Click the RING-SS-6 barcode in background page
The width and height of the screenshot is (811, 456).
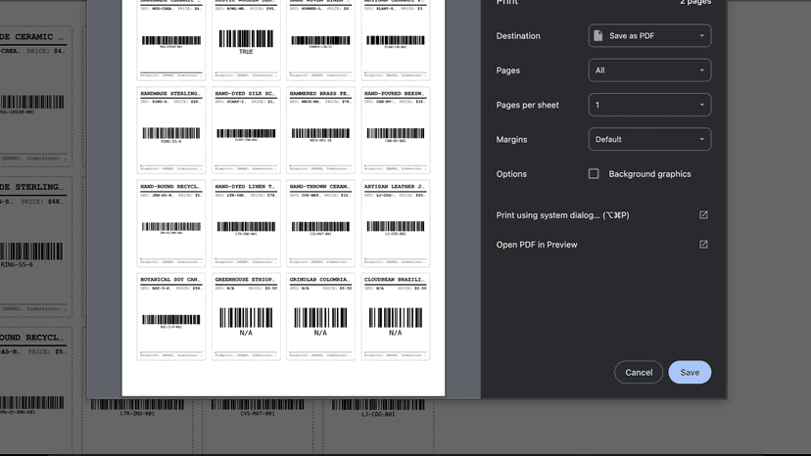(31, 254)
